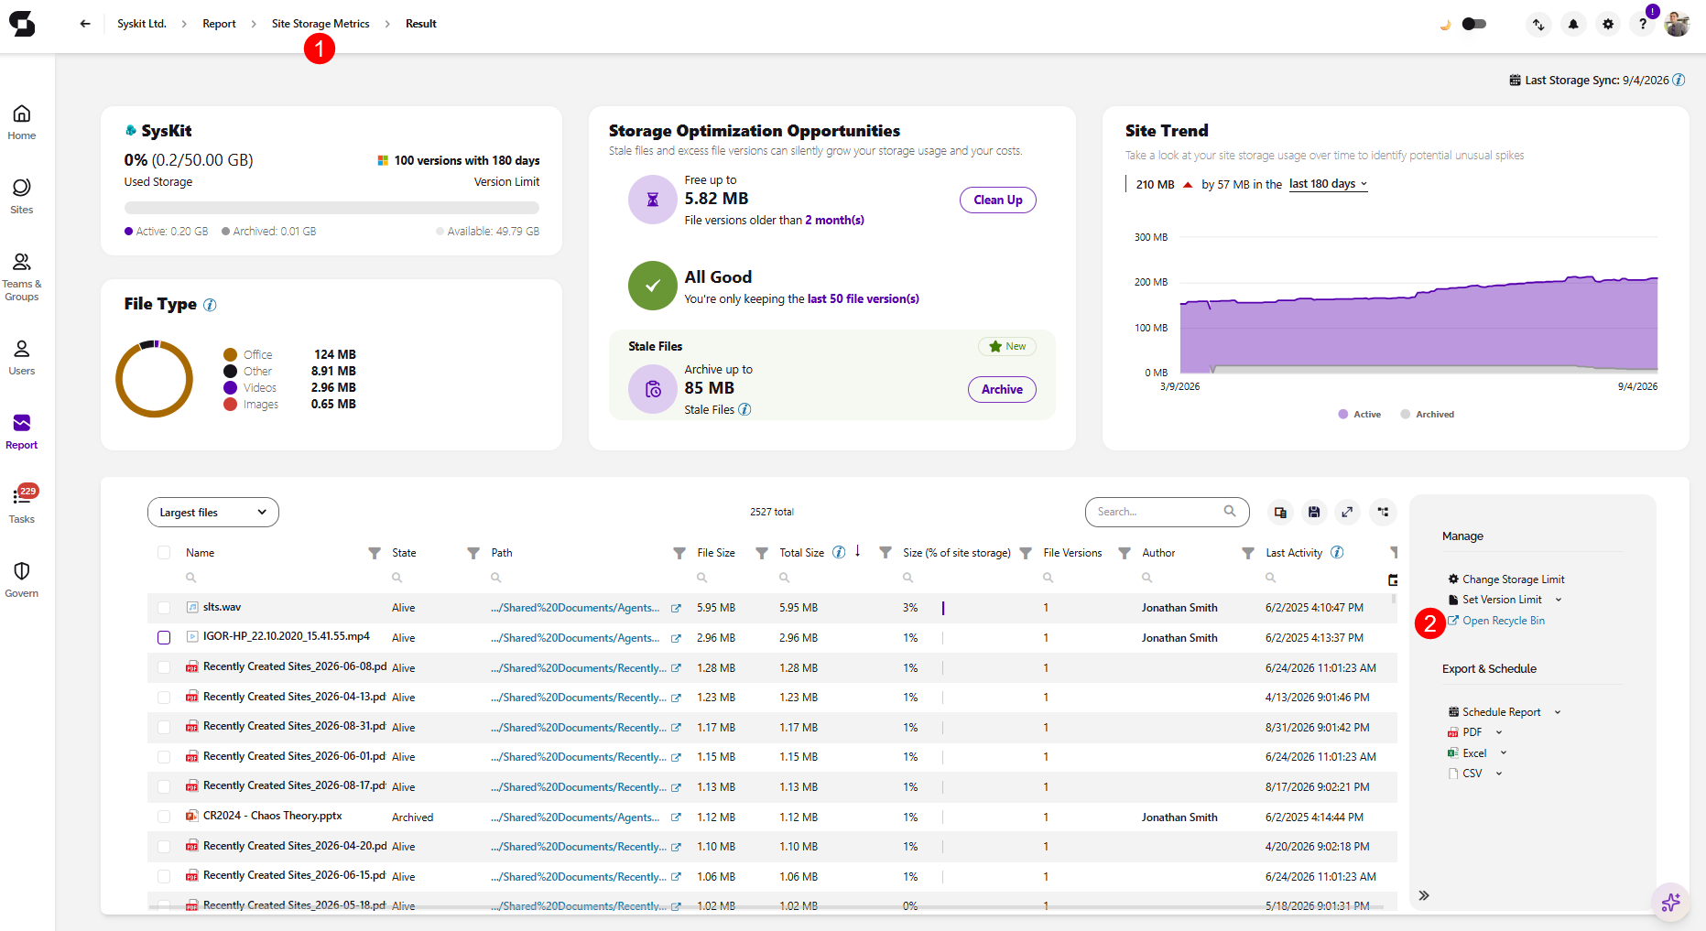The height and width of the screenshot is (931, 1706).
Task: Toggle dark mode switch
Action: point(1473,24)
